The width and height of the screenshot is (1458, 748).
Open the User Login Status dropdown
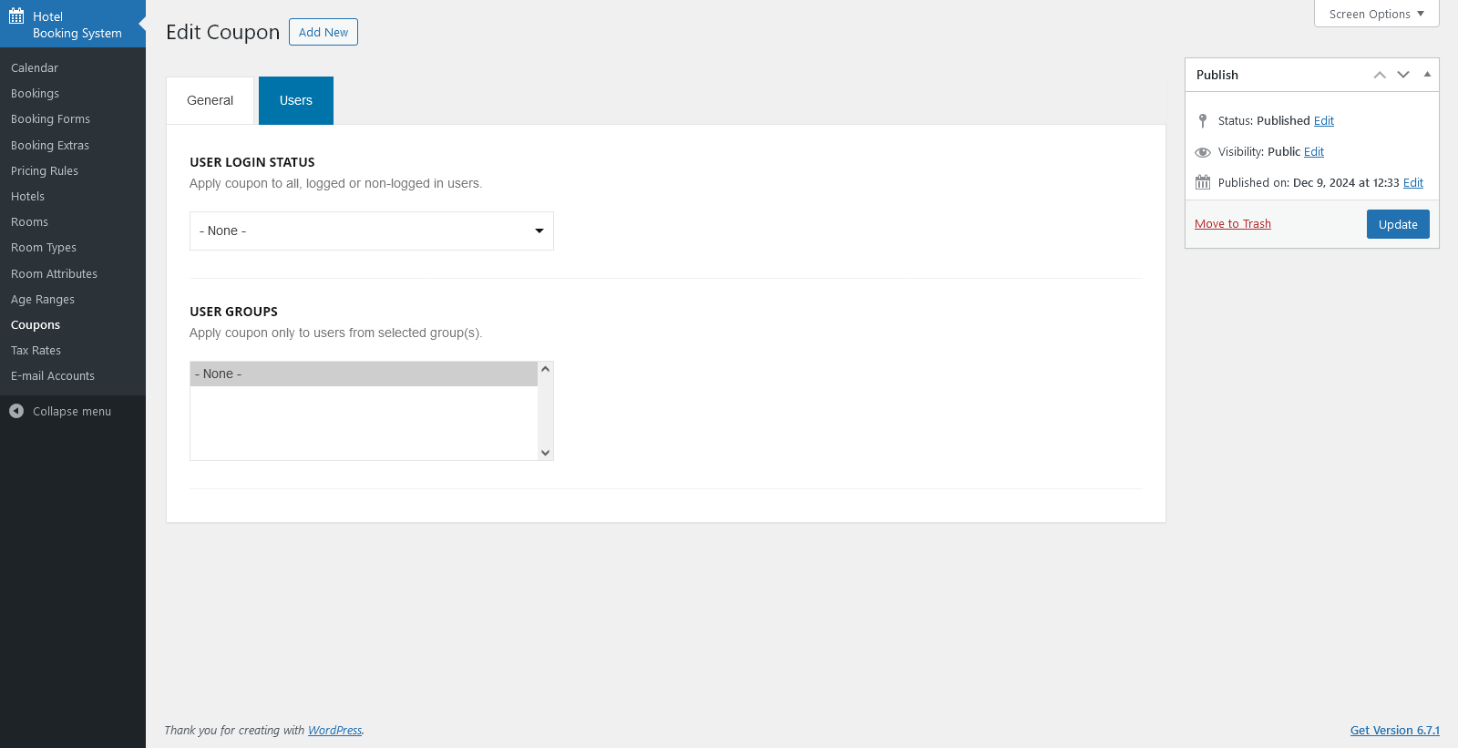coord(371,231)
